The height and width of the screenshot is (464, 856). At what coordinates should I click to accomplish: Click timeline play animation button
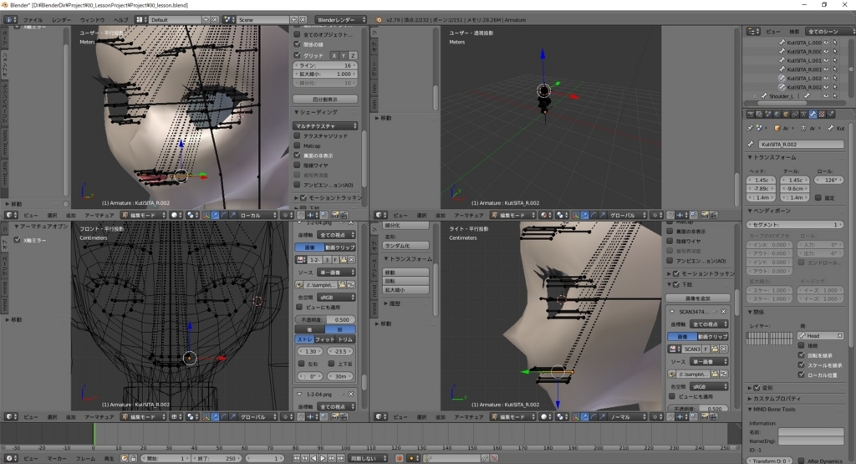click(323, 458)
